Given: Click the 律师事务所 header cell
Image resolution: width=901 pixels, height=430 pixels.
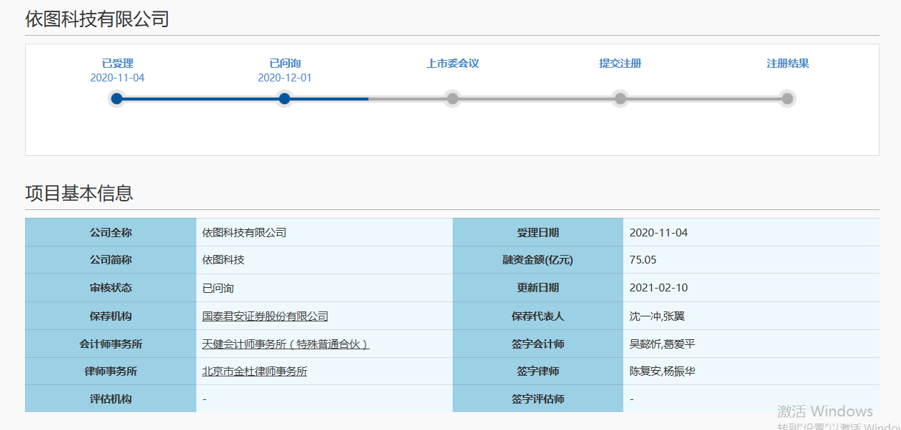Looking at the screenshot, I should 111,371.
